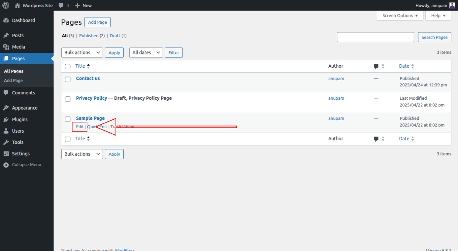This screenshot has height=251, width=458.
Task: Select the Add Page submenu item
Action: click(13, 81)
